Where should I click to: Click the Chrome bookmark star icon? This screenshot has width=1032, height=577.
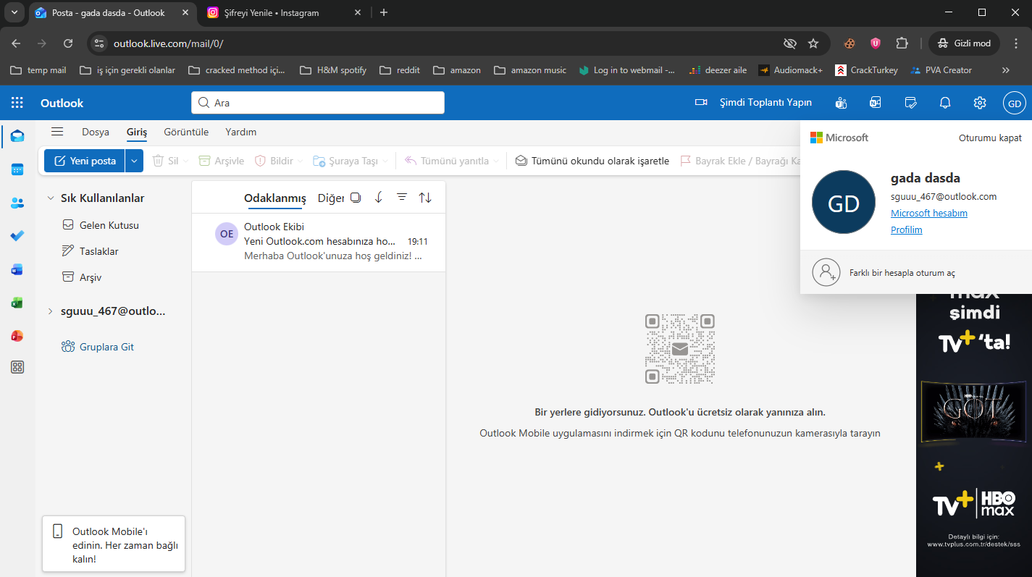coord(813,43)
